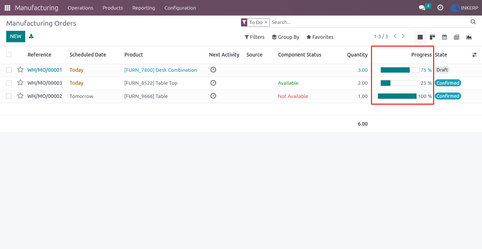Open the INKERP user menu

[x=465, y=8]
